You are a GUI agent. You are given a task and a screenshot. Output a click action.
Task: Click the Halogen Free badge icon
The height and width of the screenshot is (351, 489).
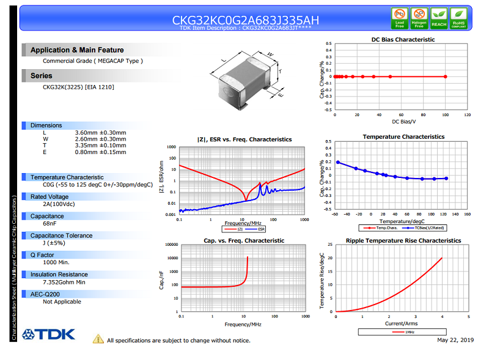click(419, 19)
